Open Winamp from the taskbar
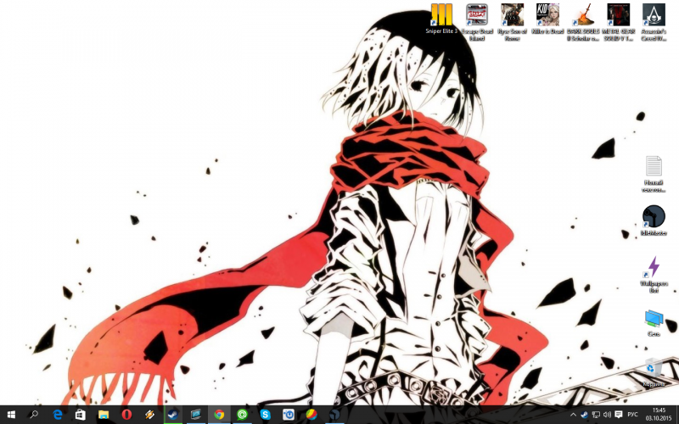The height and width of the screenshot is (424, 679). tap(149, 415)
